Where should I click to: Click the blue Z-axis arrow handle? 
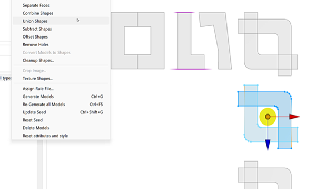pyautogui.click(x=268, y=145)
